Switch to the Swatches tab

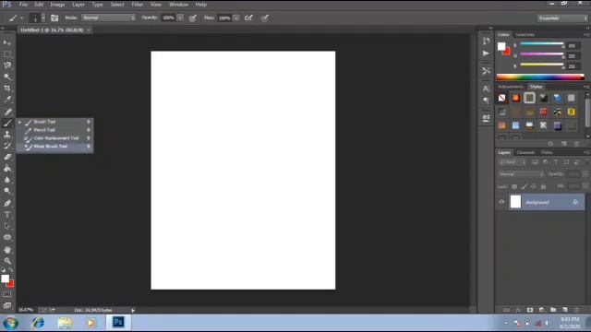click(525, 35)
